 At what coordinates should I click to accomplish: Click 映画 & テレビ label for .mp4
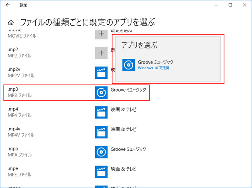click(x=124, y=110)
